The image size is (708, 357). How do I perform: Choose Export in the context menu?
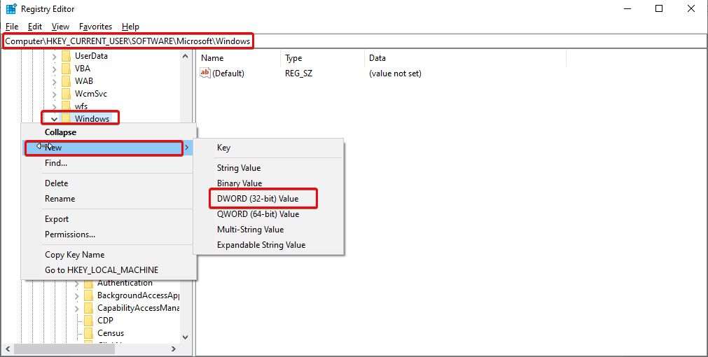[109, 219]
